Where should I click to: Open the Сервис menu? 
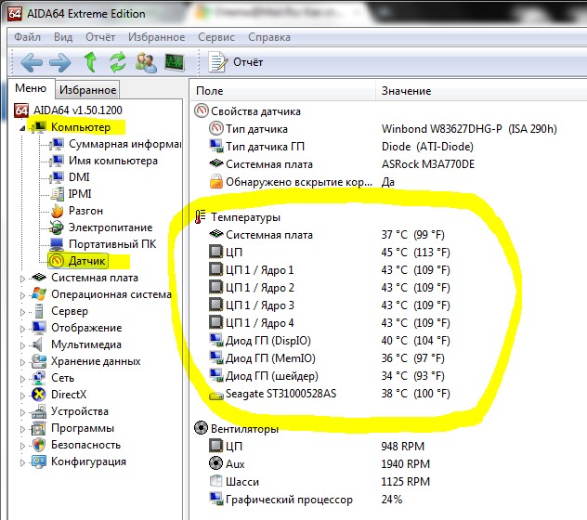pos(216,37)
